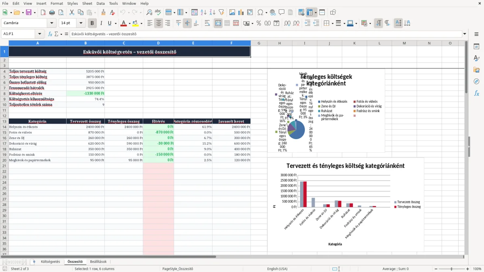Expand Conditional formatting dropdown arrow
The image size is (484, 272).
pyautogui.click(x=370, y=23)
